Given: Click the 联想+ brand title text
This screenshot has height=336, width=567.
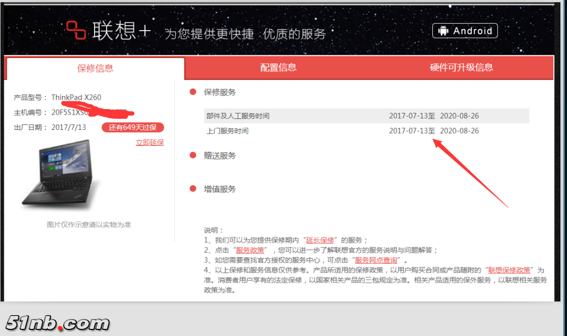Looking at the screenshot, I should point(121,31).
